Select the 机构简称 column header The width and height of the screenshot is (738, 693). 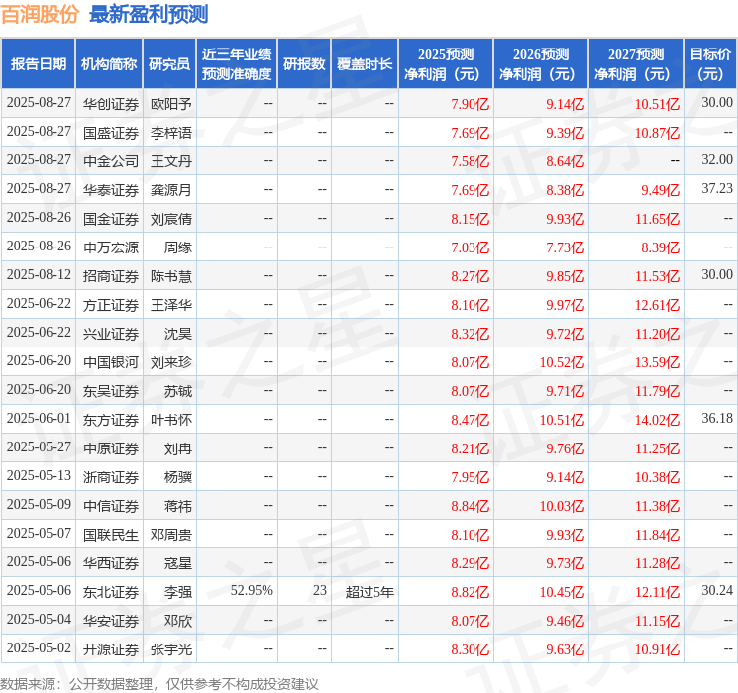pyautogui.click(x=109, y=64)
